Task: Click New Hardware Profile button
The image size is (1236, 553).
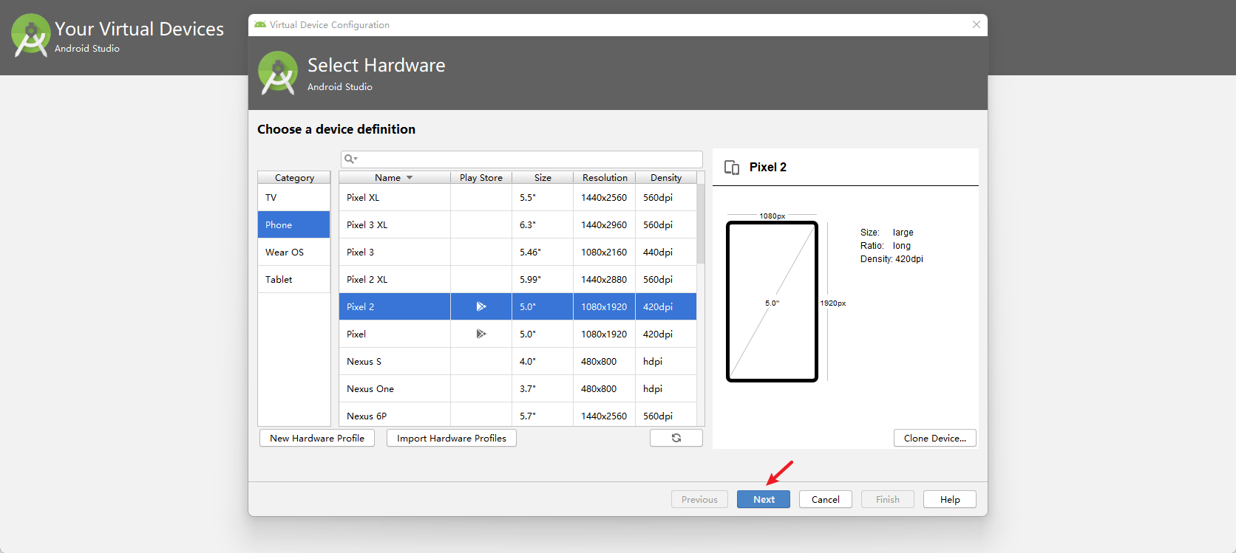Action: click(x=317, y=438)
